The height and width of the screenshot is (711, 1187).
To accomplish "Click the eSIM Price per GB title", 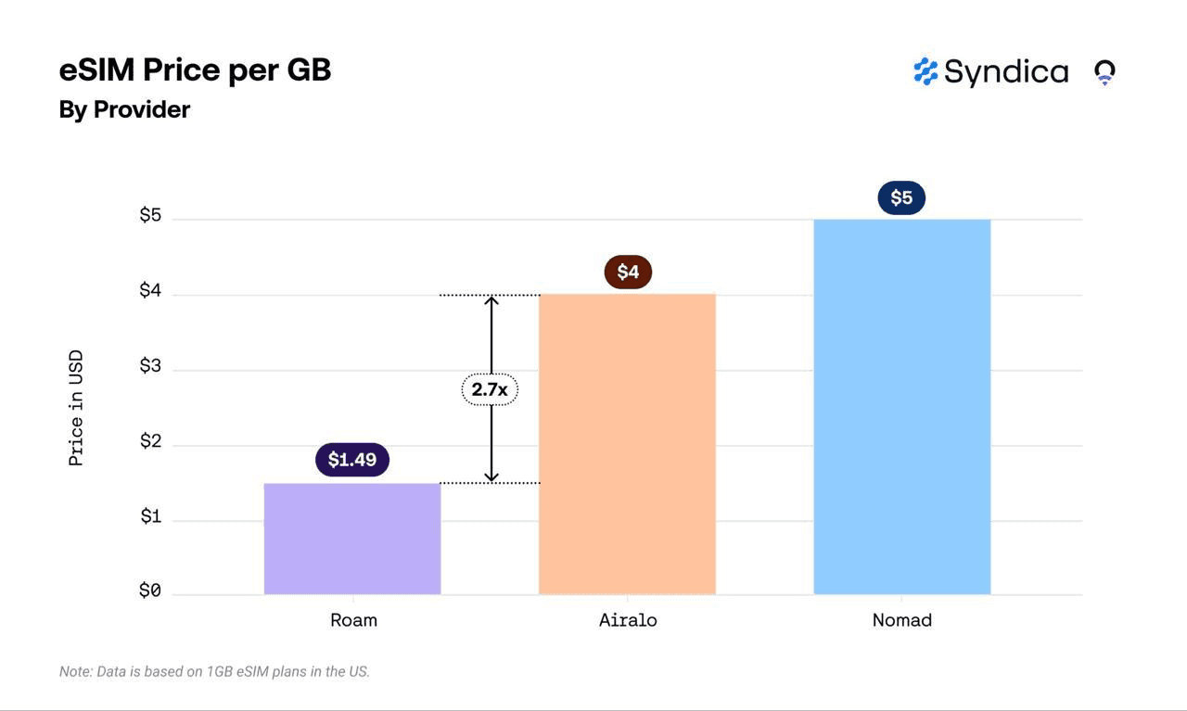I will point(195,70).
